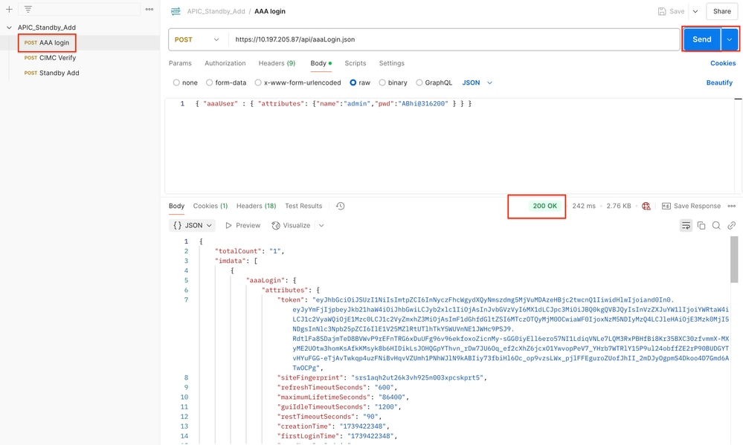This screenshot has height=445, width=743.
Task: Open the response Body tab
Action: pyautogui.click(x=176, y=206)
